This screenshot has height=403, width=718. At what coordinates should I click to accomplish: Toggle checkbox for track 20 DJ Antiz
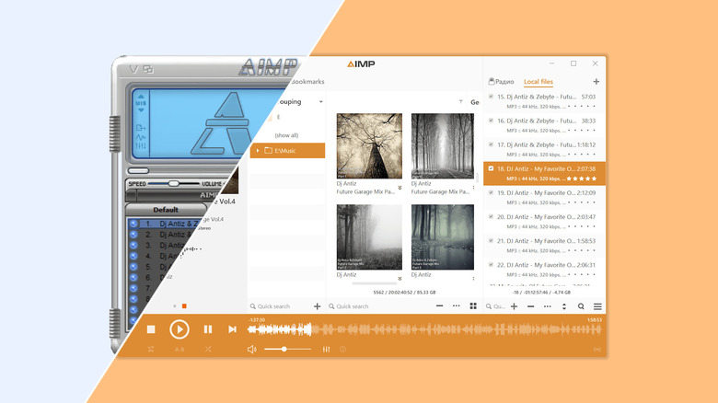tap(490, 217)
